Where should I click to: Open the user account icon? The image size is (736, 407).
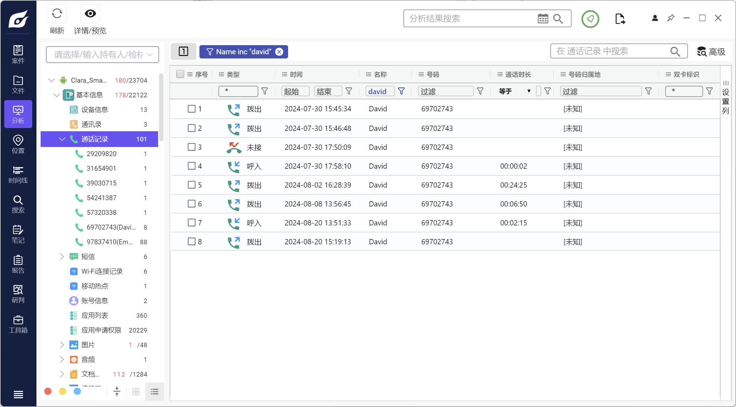pos(655,18)
